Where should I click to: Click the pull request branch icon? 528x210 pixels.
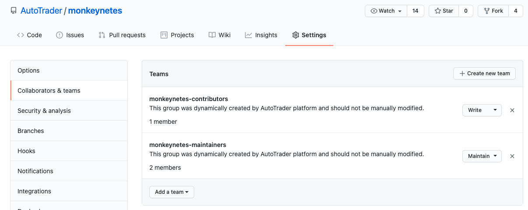point(102,35)
